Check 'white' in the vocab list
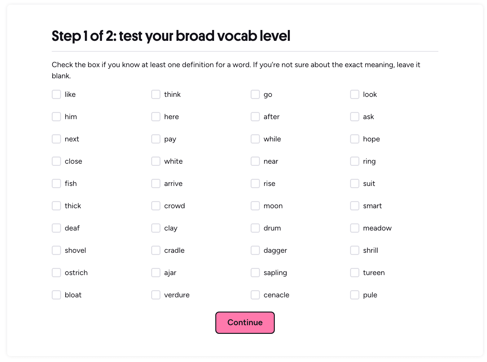The width and height of the screenshot is (487, 362). pos(156,161)
